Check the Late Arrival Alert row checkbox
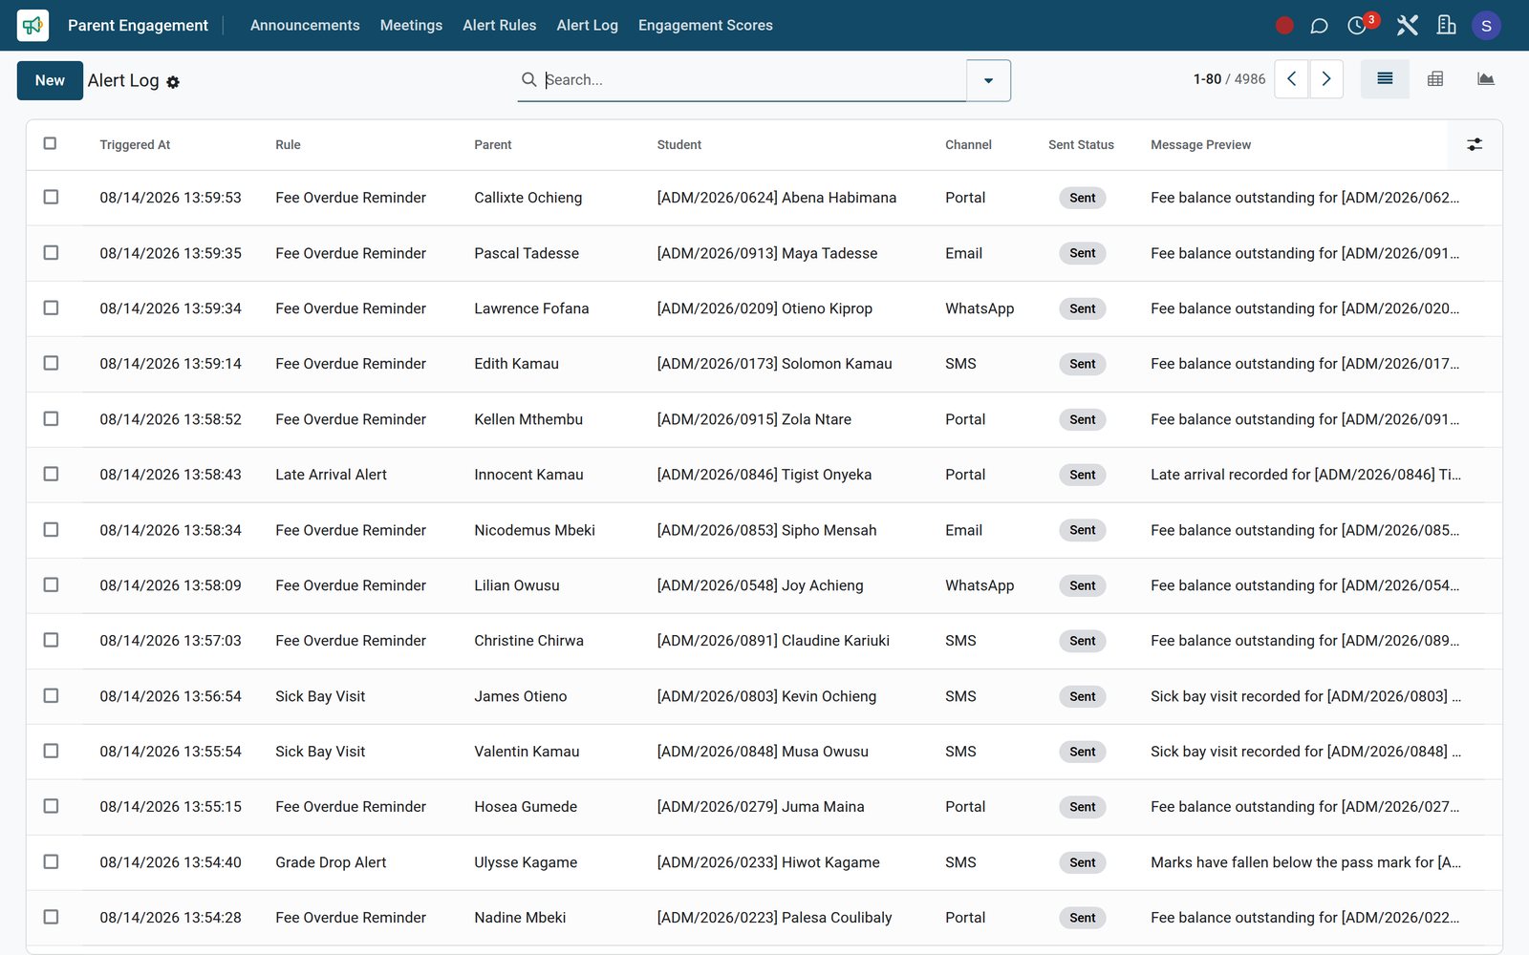The height and width of the screenshot is (955, 1529). click(x=51, y=474)
